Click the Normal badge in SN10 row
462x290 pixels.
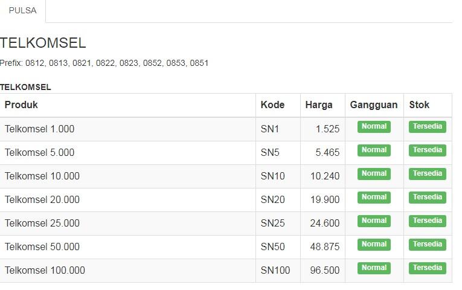(374, 174)
